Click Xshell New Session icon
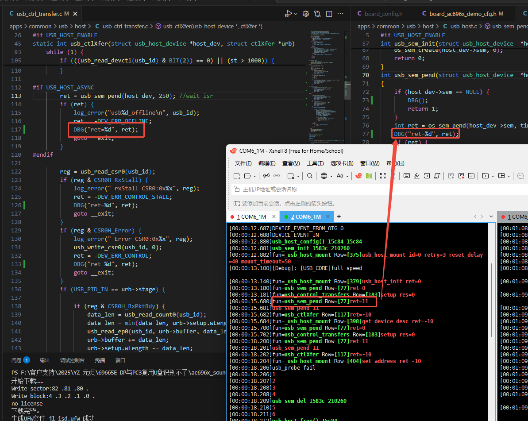The height and width of the screenshot is (421, 528). pos(237,176)
